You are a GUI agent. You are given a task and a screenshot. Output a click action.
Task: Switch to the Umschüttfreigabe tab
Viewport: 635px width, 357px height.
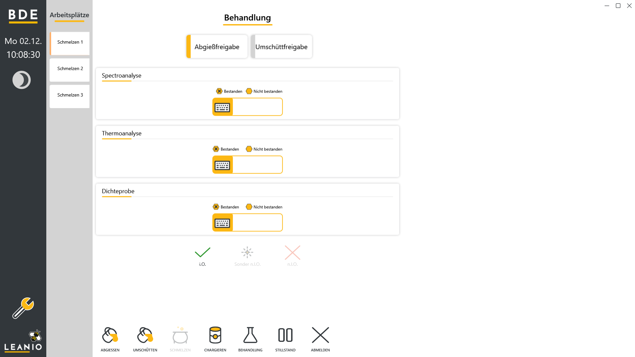coord(281,47)
